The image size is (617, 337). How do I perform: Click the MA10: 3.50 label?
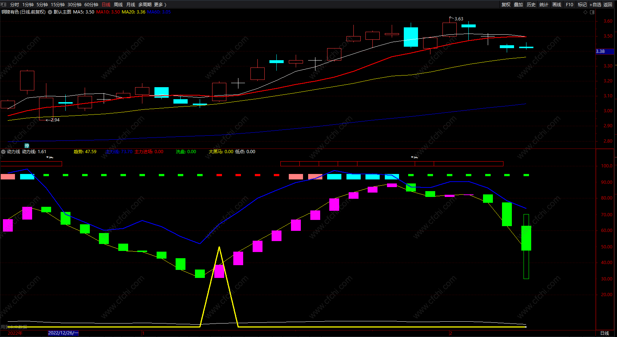pyautogui.click(x=108, y=12)
